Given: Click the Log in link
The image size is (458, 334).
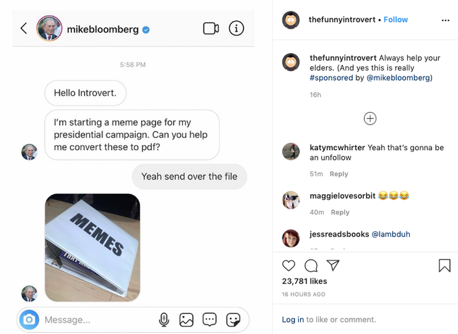Looking at the screenshot, I should point(293,319).
